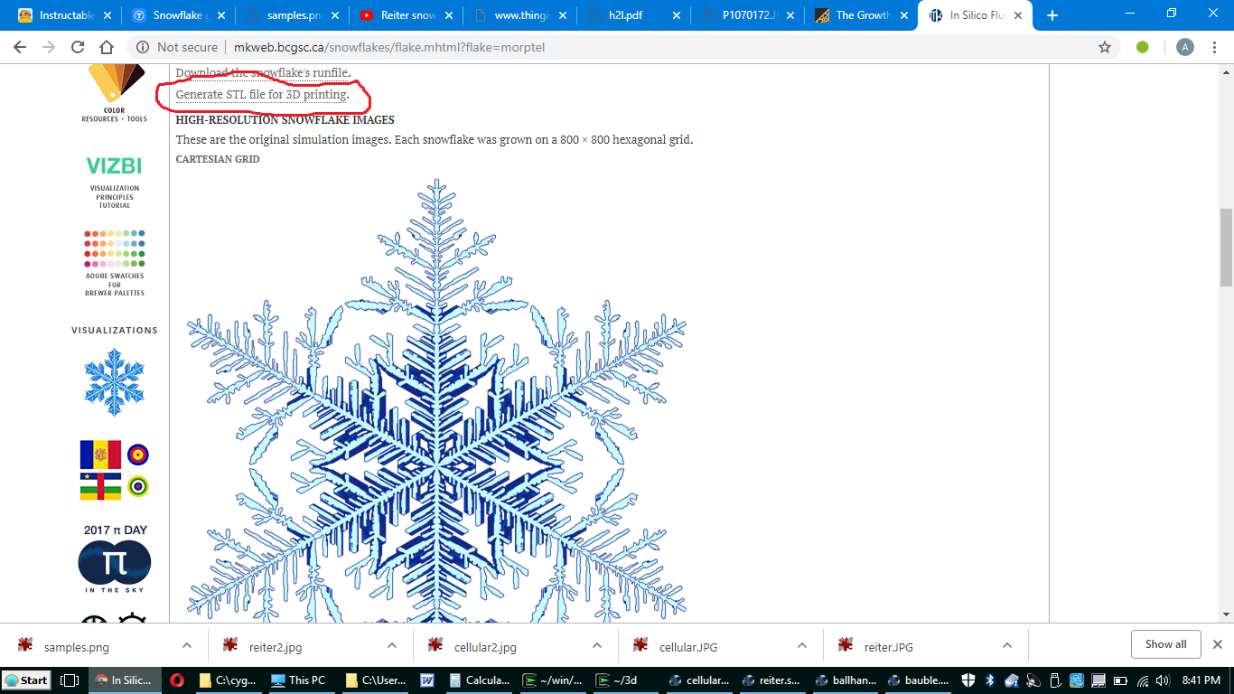Click the Bluetooth tray icon

coord(990,680)
